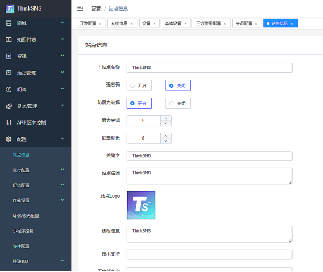323x272 pixels.
Task: Expand the 资讯 menu chevron
Action: point(62,56)
